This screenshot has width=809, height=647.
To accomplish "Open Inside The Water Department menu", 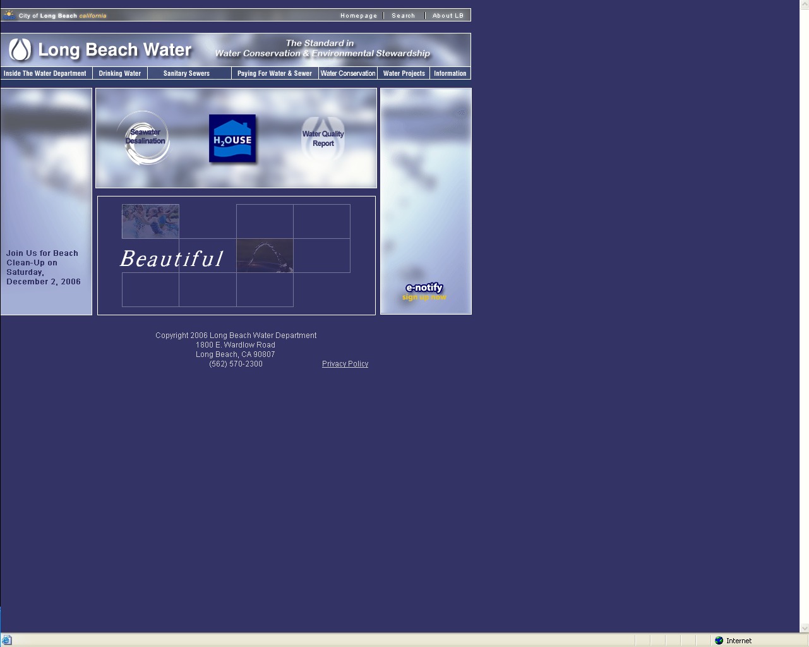I will pos(45,73).
